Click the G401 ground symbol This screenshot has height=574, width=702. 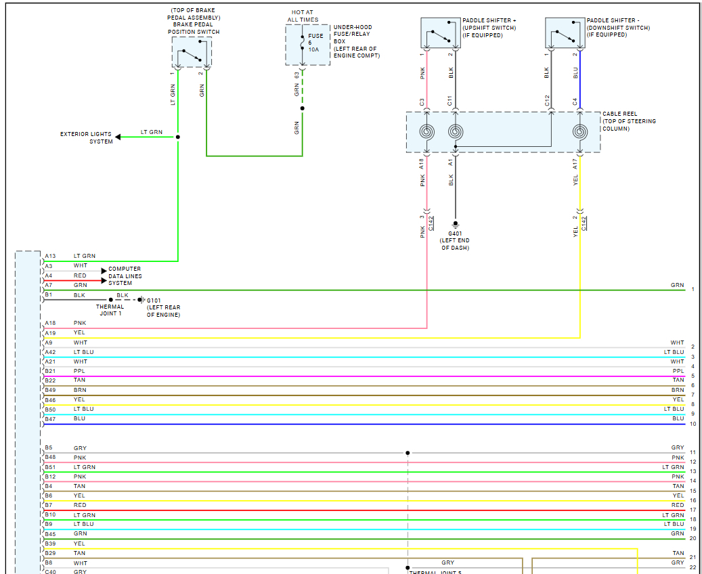[455, 223]
